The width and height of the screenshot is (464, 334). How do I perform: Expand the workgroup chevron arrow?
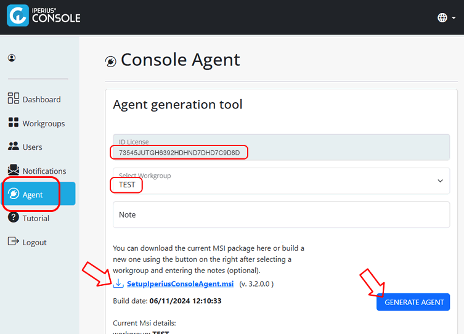coord(441,181)
